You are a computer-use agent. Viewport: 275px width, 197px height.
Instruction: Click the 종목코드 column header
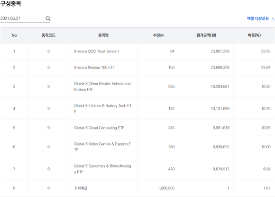48,35
